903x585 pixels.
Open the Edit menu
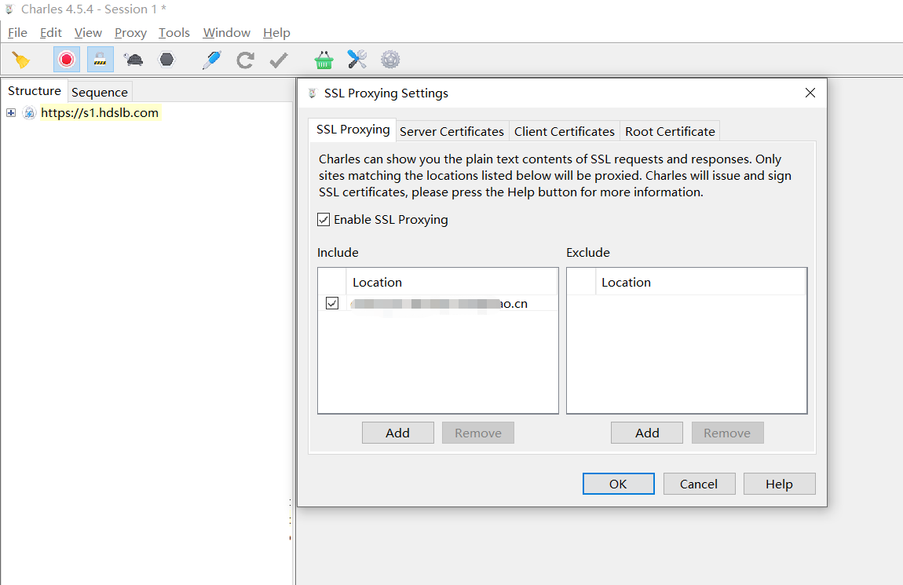point(51,33)
